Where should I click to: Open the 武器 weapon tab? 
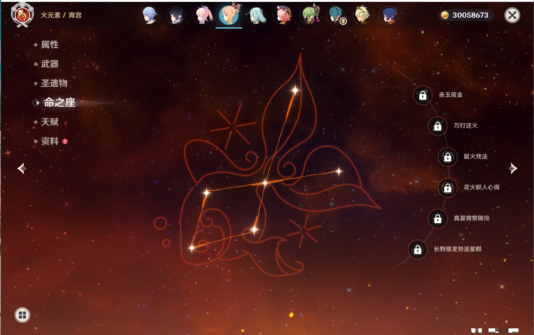tap(50, 64)
